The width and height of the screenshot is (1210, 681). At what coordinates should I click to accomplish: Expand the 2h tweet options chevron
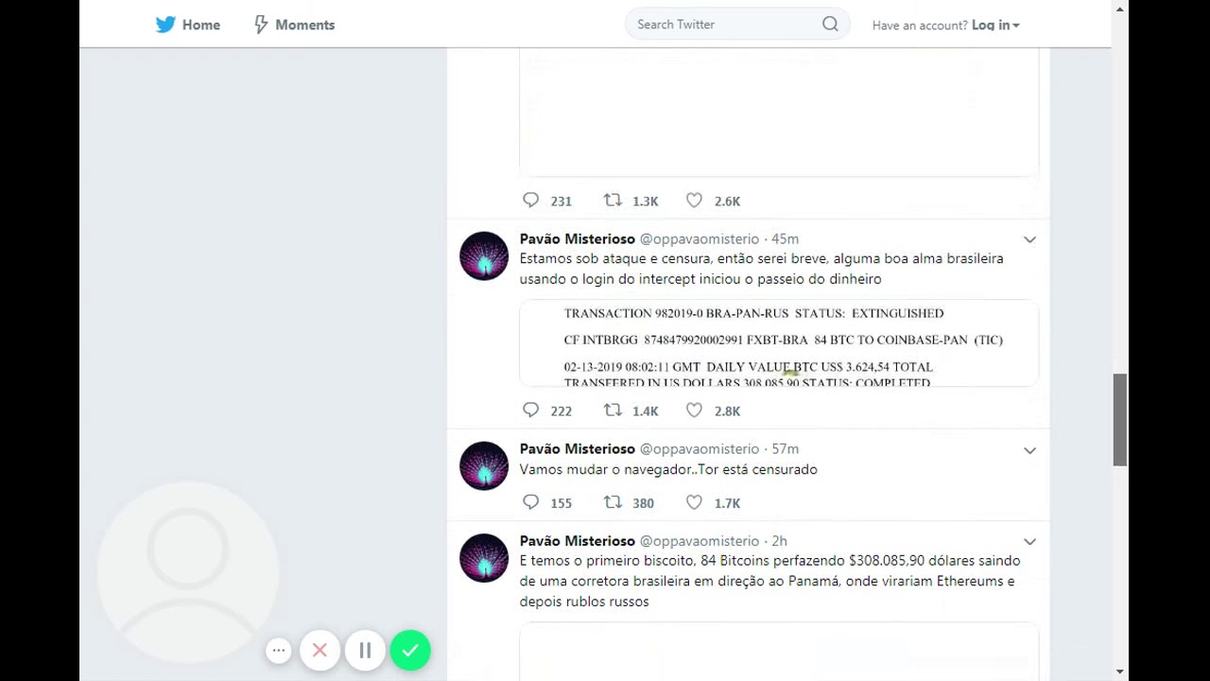coord(1029,541)
